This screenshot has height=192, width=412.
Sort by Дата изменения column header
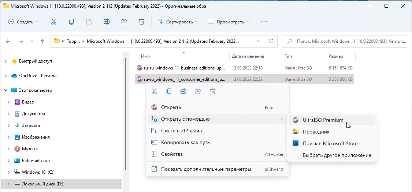coord(248,56)
